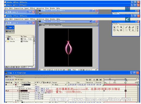Click current time 0:00:02:00 in timeline
Screen dimensions: 141x104
[x=10, y=79]
